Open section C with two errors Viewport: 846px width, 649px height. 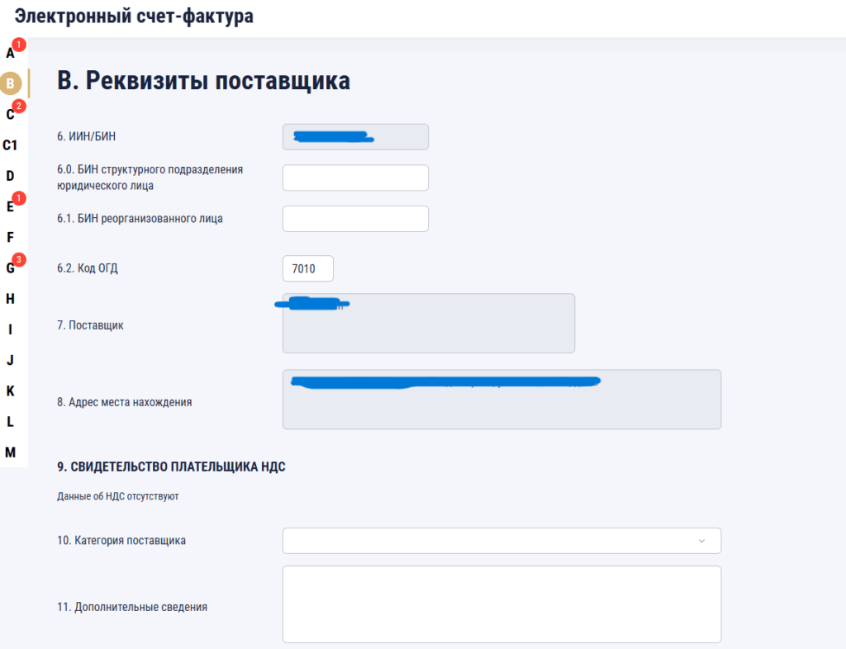(x=11, y=115)
